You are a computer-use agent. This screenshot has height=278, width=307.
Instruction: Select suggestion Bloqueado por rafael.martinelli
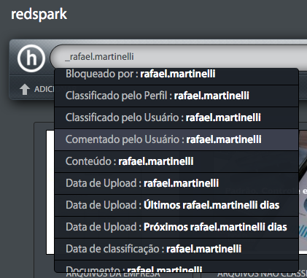[x=176, y=77]
